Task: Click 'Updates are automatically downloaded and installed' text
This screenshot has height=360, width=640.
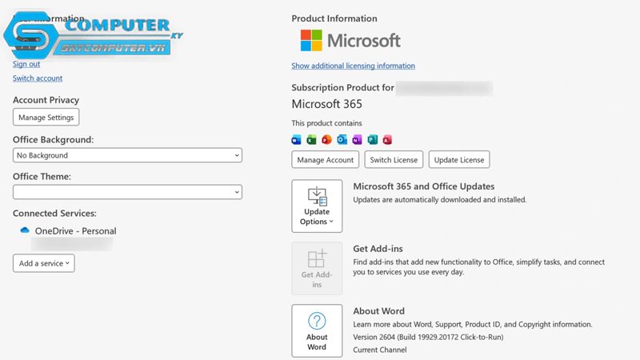Action: tap(439, 199)
